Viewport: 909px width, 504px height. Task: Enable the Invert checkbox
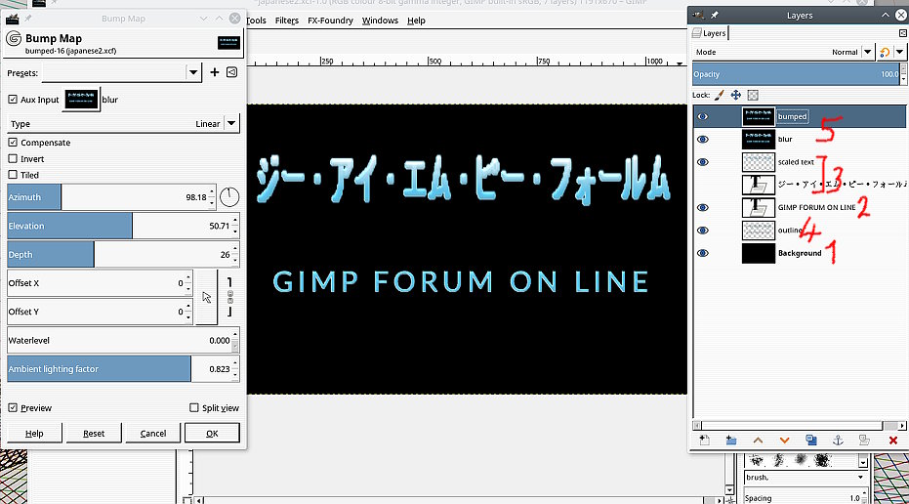click(x=13, y=158)
